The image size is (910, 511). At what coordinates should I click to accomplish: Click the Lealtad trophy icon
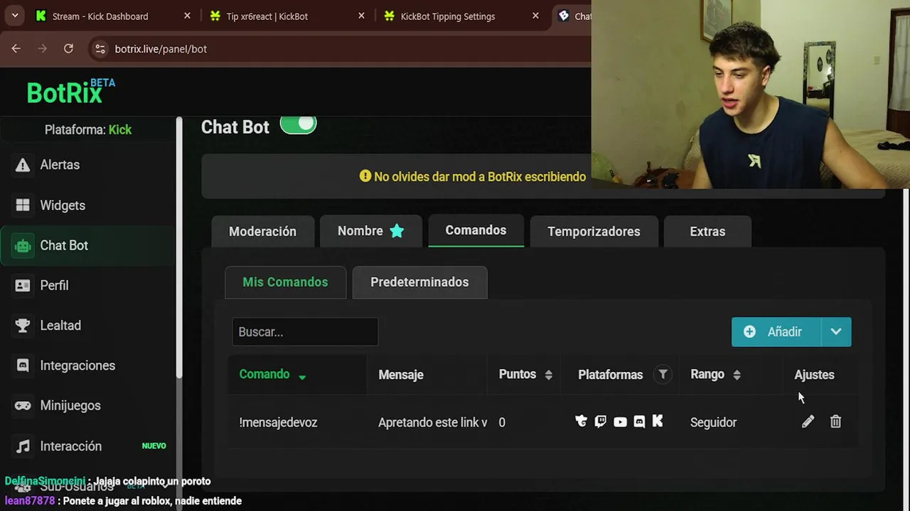pyautogui.click(x=23, y=325)
